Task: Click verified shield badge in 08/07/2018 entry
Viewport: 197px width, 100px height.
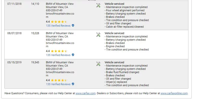Action: (73, 55)
